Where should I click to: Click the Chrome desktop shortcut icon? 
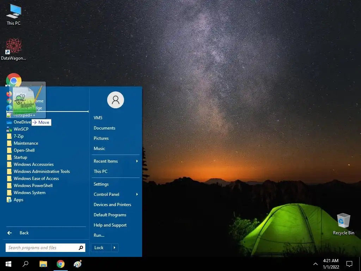coord(14,80)
